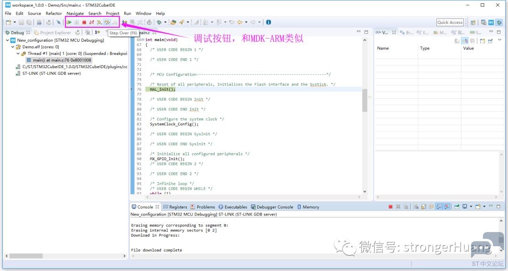Click the Quick Access search field
The image size is (508, 271).
(x=450, y=22)
